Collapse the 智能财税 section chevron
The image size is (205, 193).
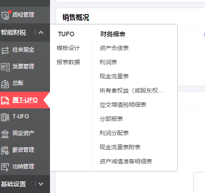pos(41,33)
